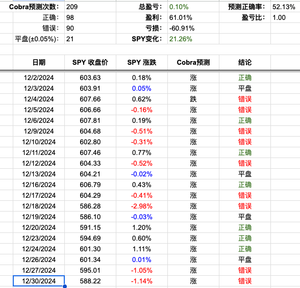
Task: Click the red -0.51% change cell
Action: pyautogui.click(x=142, y=131)
